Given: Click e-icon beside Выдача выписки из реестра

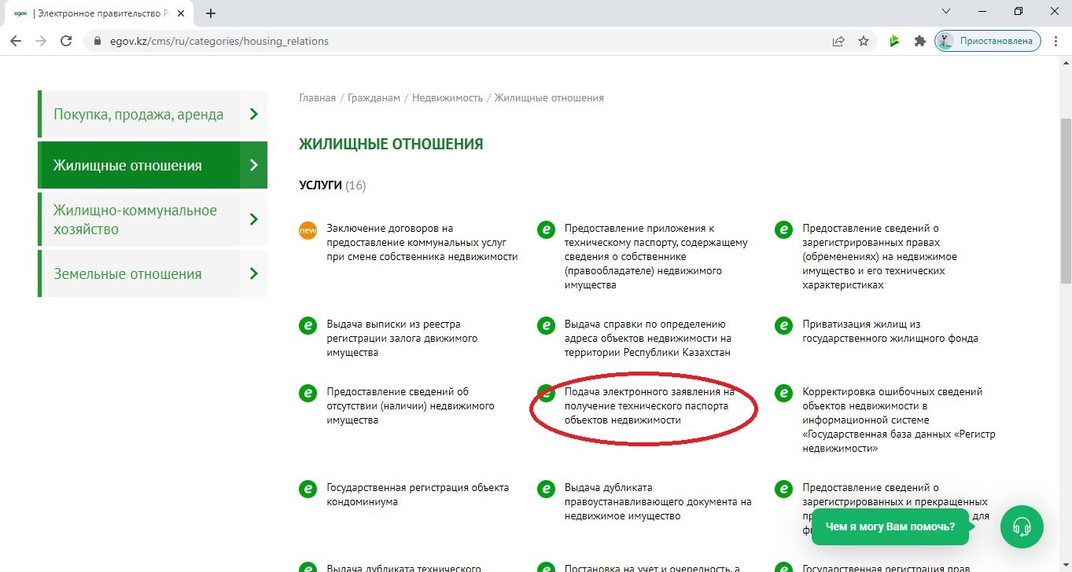Looking at the screenshot, I should (x=308, y=325).
